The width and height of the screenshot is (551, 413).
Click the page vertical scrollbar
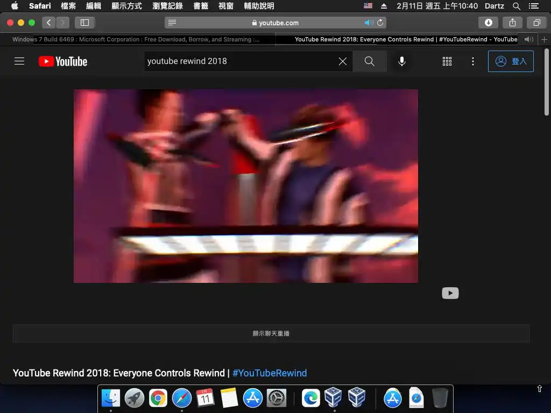(547, 82)
